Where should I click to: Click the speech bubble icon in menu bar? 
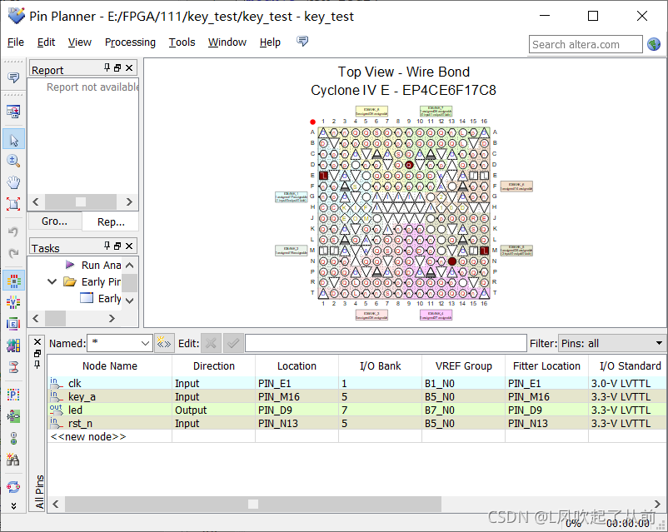pyautogui.click(x=302, y=42)
